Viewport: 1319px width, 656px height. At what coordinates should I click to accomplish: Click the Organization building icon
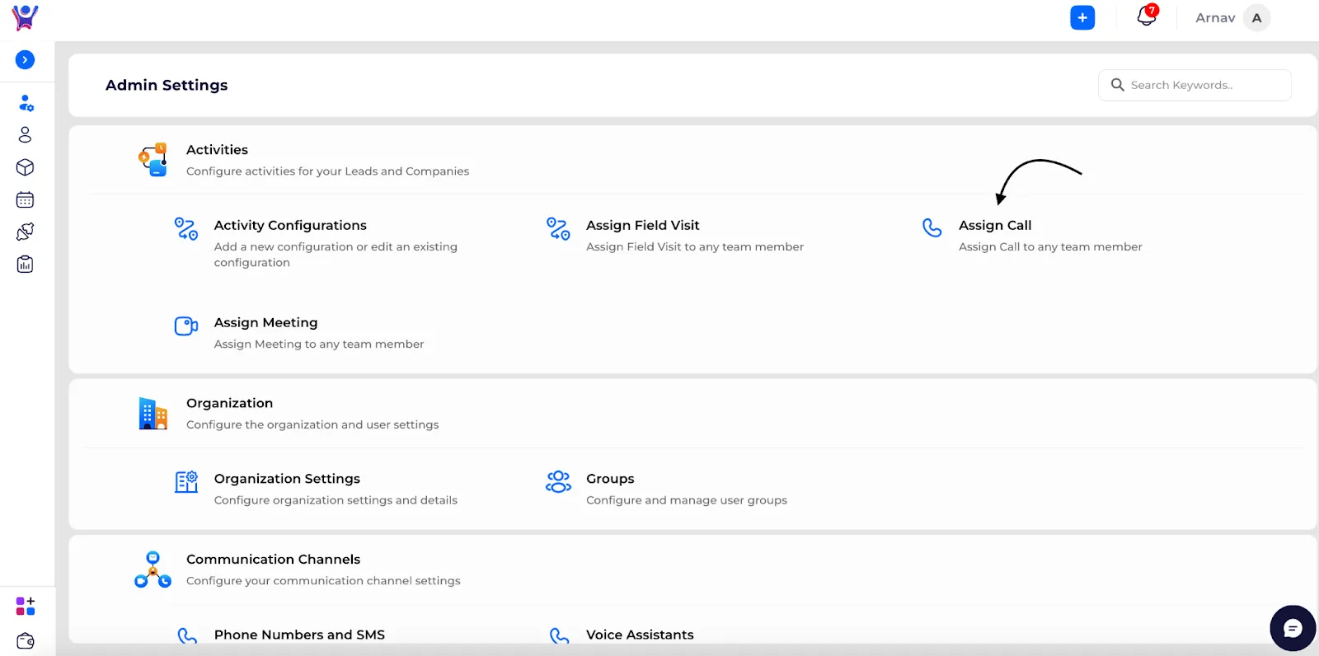coord(153,413)
